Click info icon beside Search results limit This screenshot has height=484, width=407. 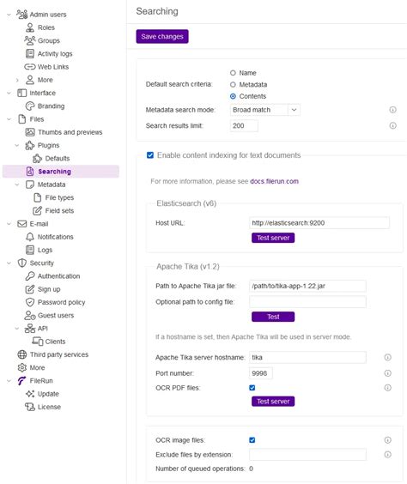(392, 125)
